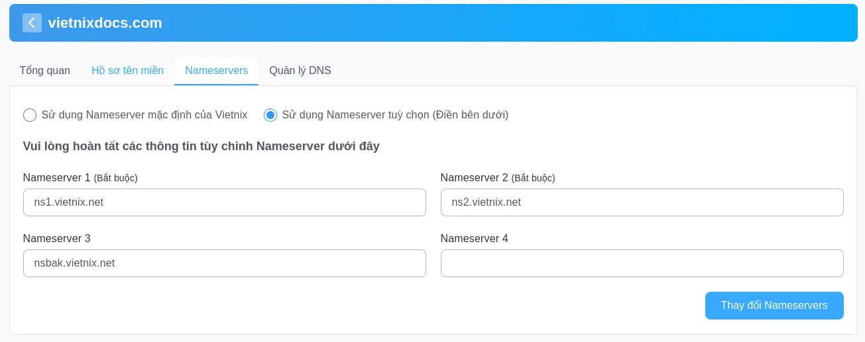Click the Nameserver 3 label

pyautogui.click(x=57, y=239)
